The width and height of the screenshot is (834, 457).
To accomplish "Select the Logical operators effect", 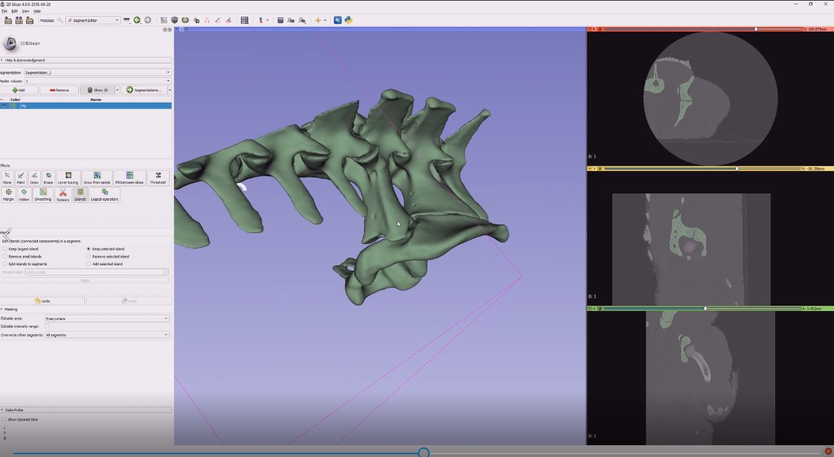I will [104, 195].
